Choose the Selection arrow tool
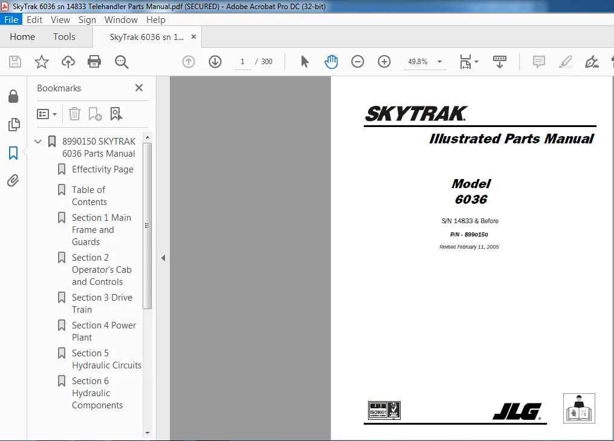The height and width of the screenshot is (441, 614). [305, 62]
